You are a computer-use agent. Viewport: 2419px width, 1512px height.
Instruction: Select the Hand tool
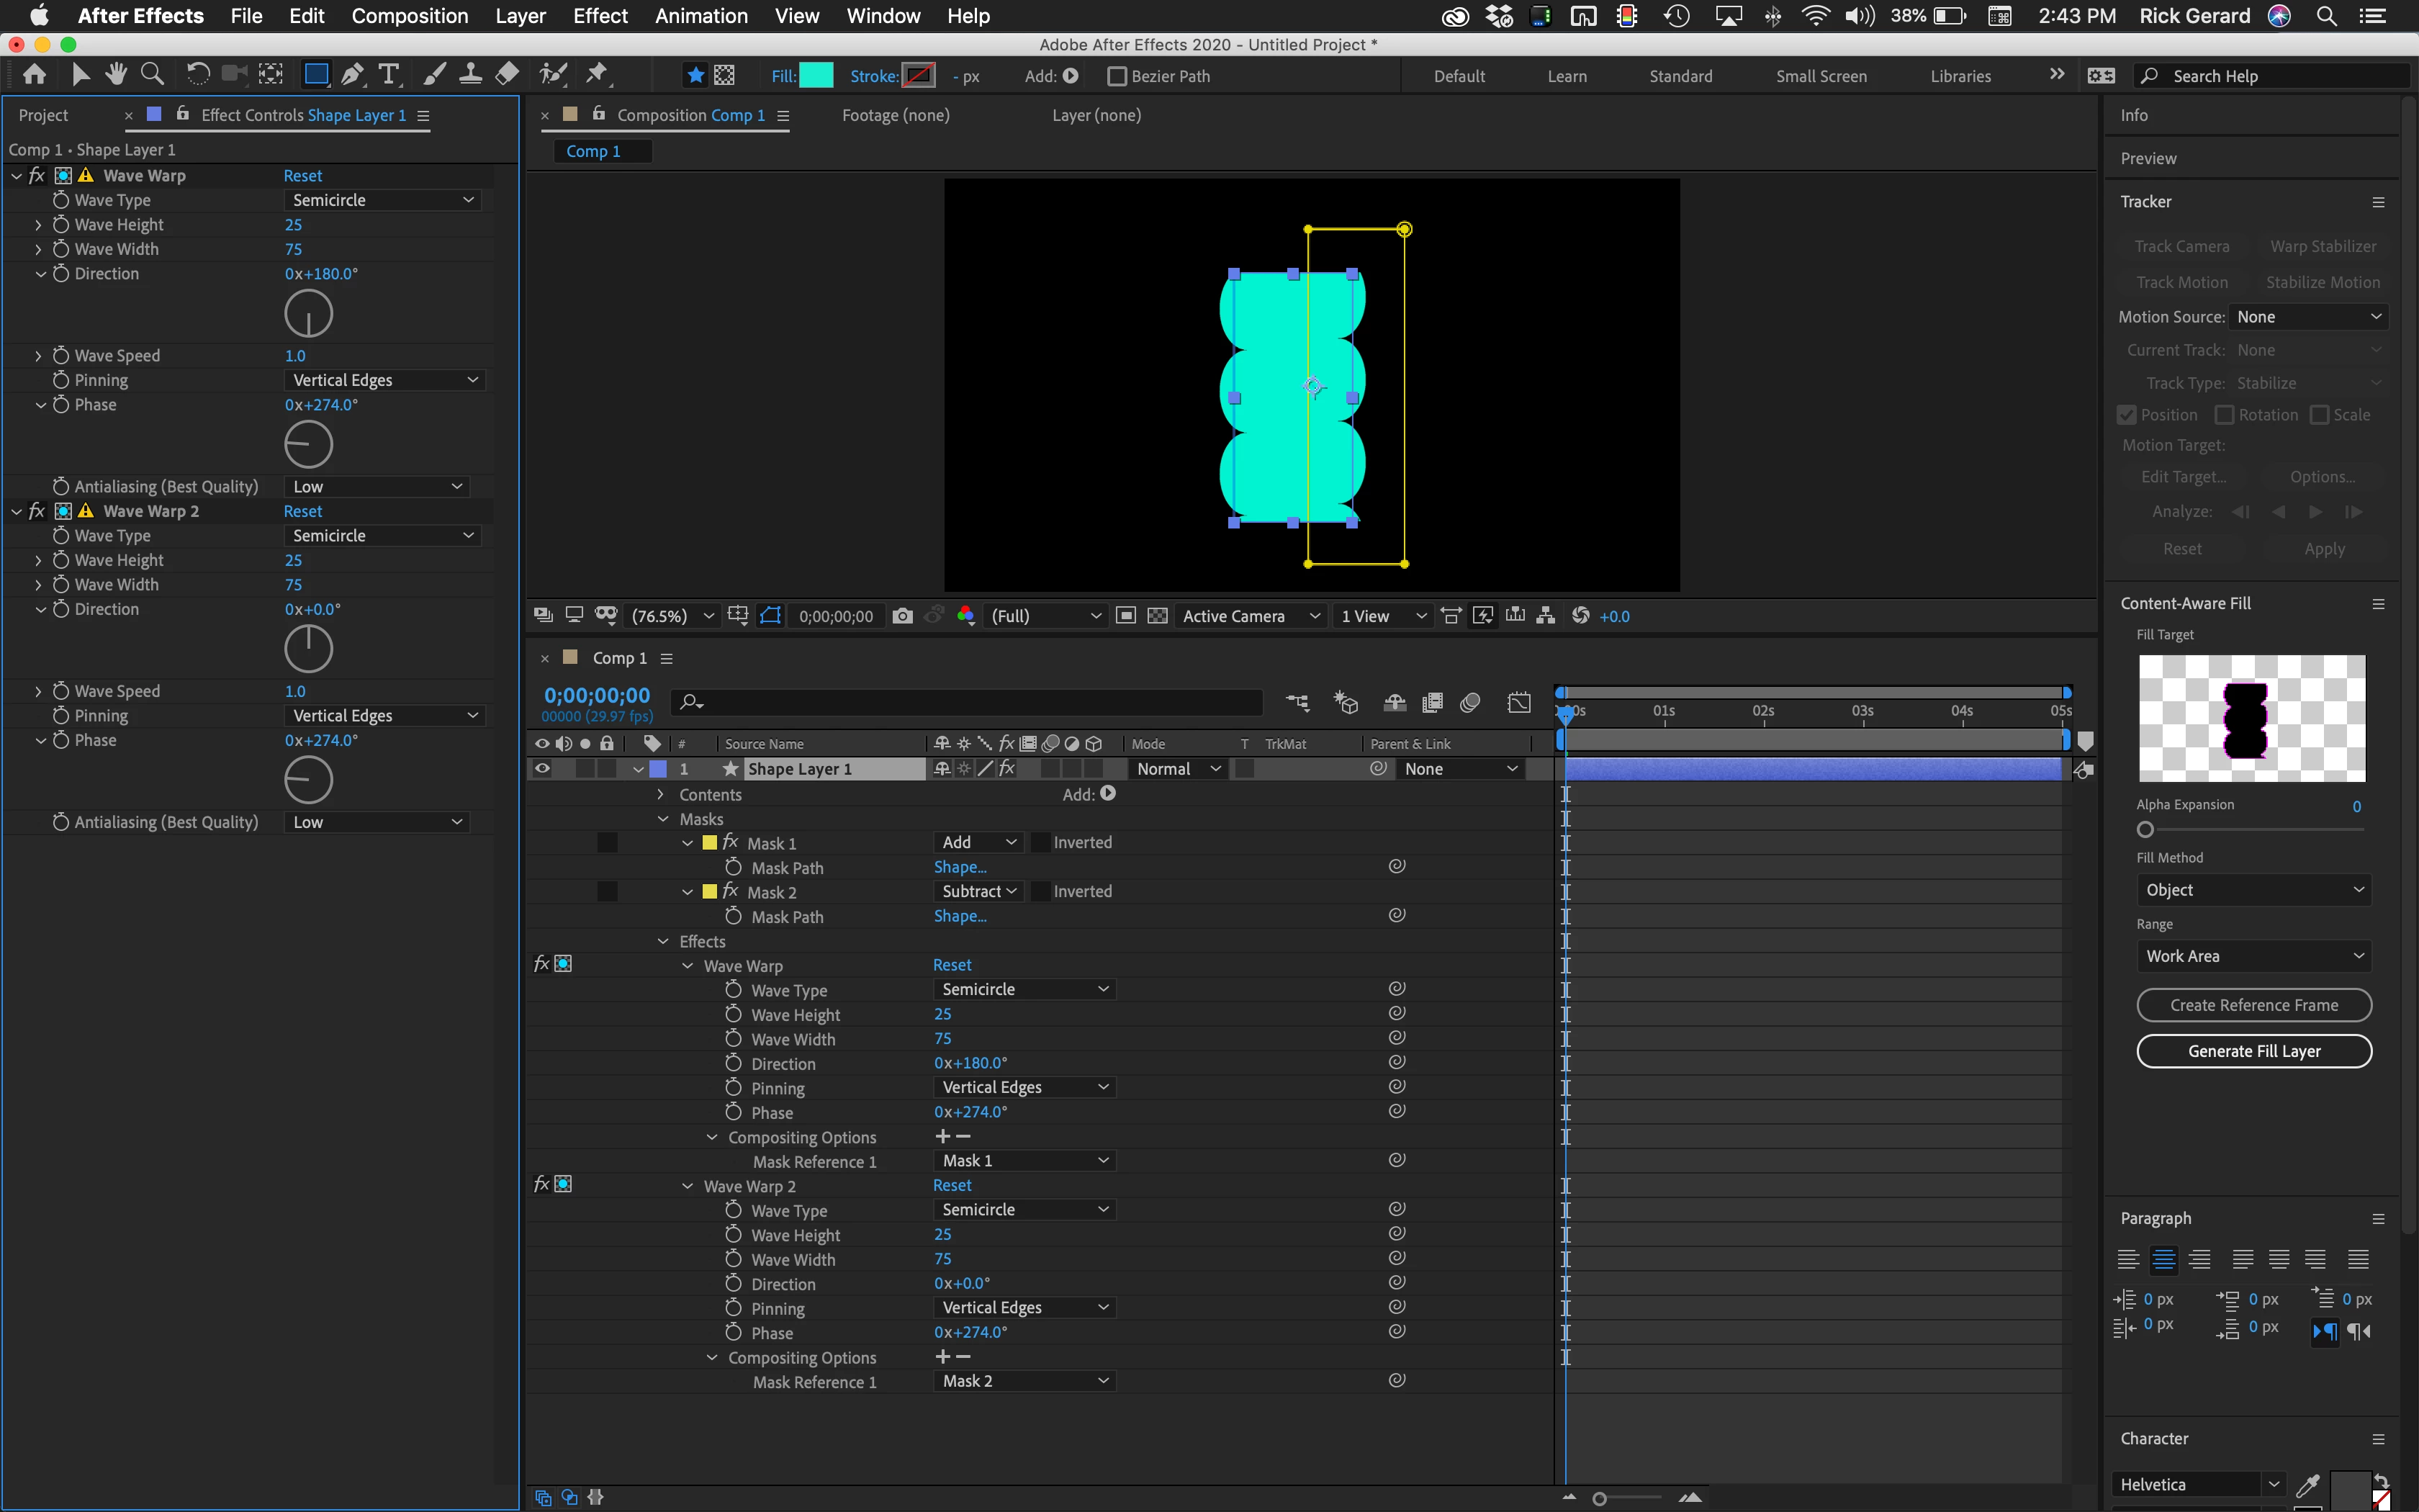pyautogui.click(x=116, y=75)
